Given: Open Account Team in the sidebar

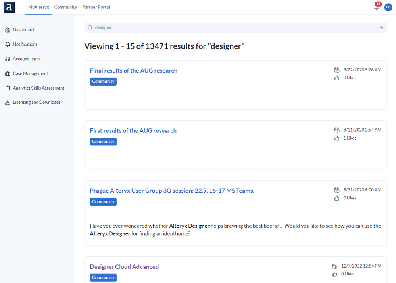Looking at the screenshot, I should 26,59.
